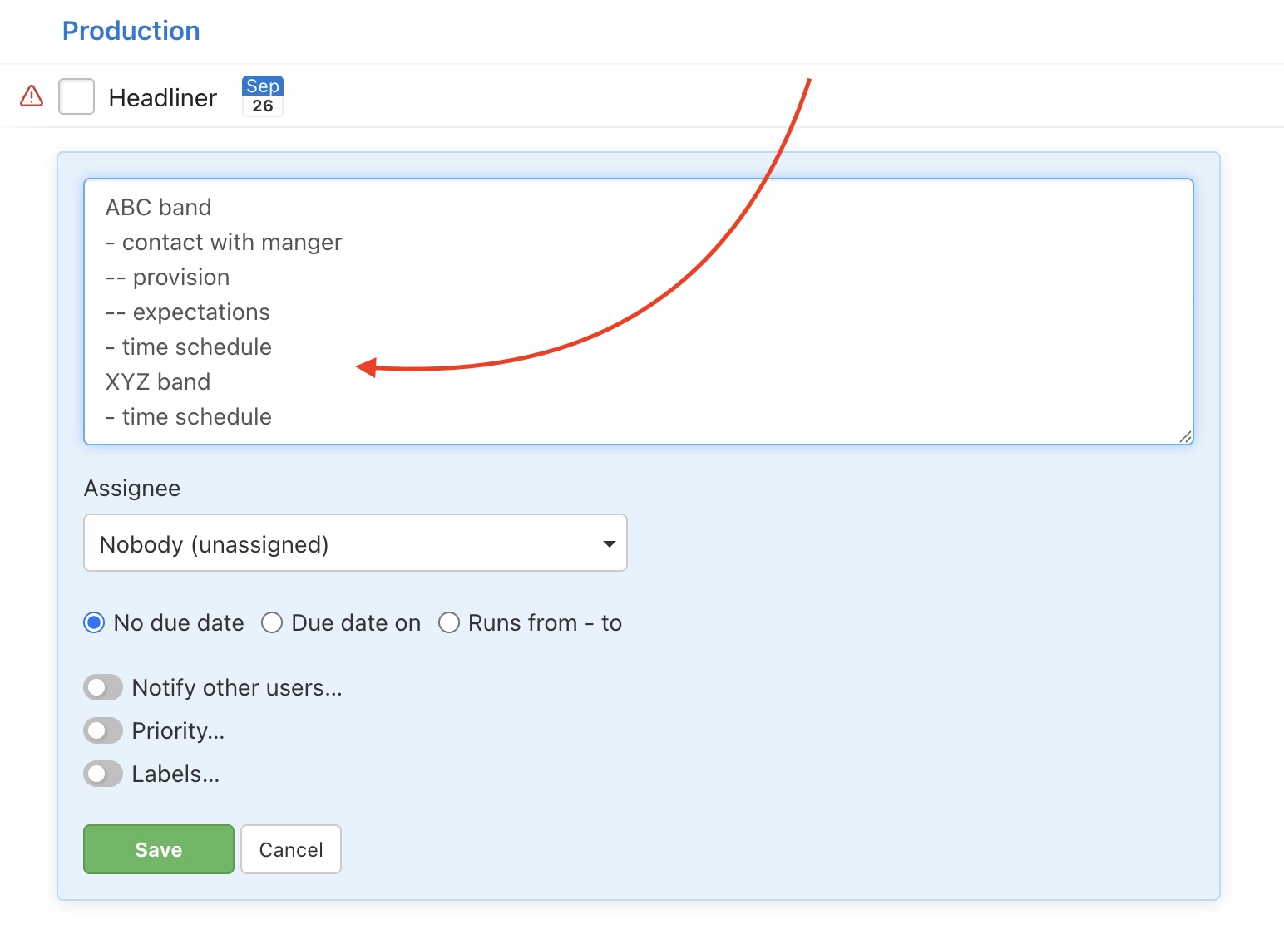
Task: Select the No due date radio button
Action: (x=94, y=622)
